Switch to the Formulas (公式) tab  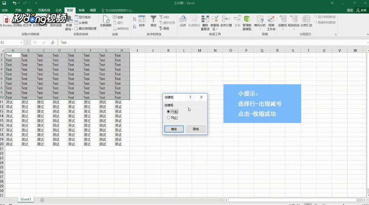pyautogui.click(x=59, y=10)
